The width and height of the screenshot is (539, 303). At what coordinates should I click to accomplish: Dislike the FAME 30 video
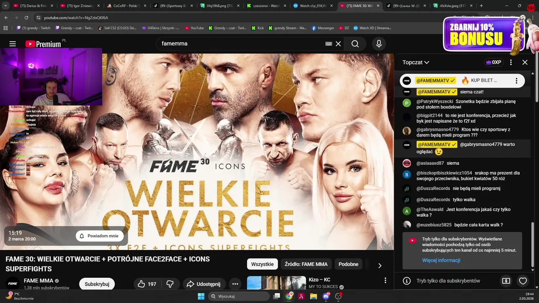point(170,284)
